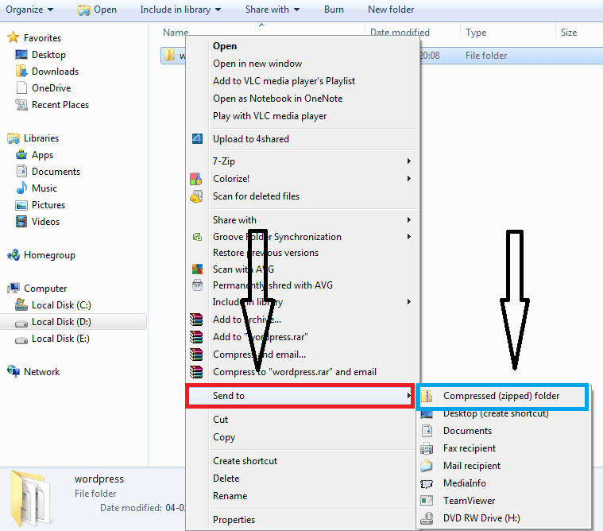Click the Favorites star icon

13,37
